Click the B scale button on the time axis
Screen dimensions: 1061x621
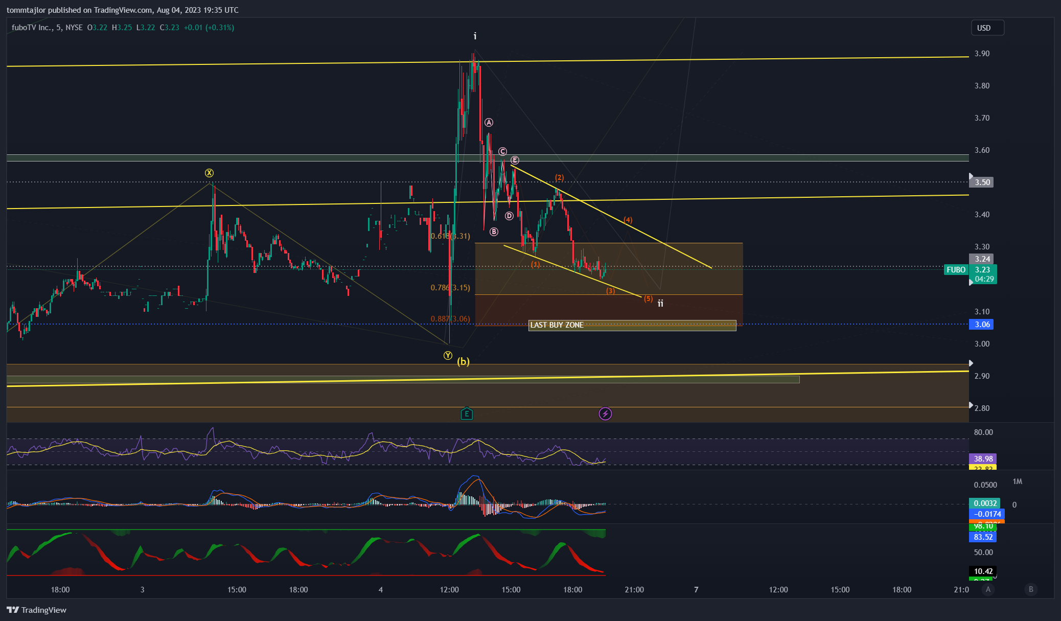click(1031, 589)
